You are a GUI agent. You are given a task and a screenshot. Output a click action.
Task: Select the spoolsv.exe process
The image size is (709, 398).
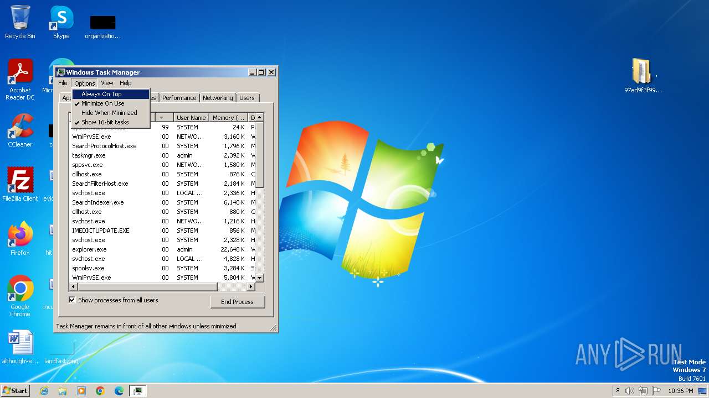click(x=162, y=268)
